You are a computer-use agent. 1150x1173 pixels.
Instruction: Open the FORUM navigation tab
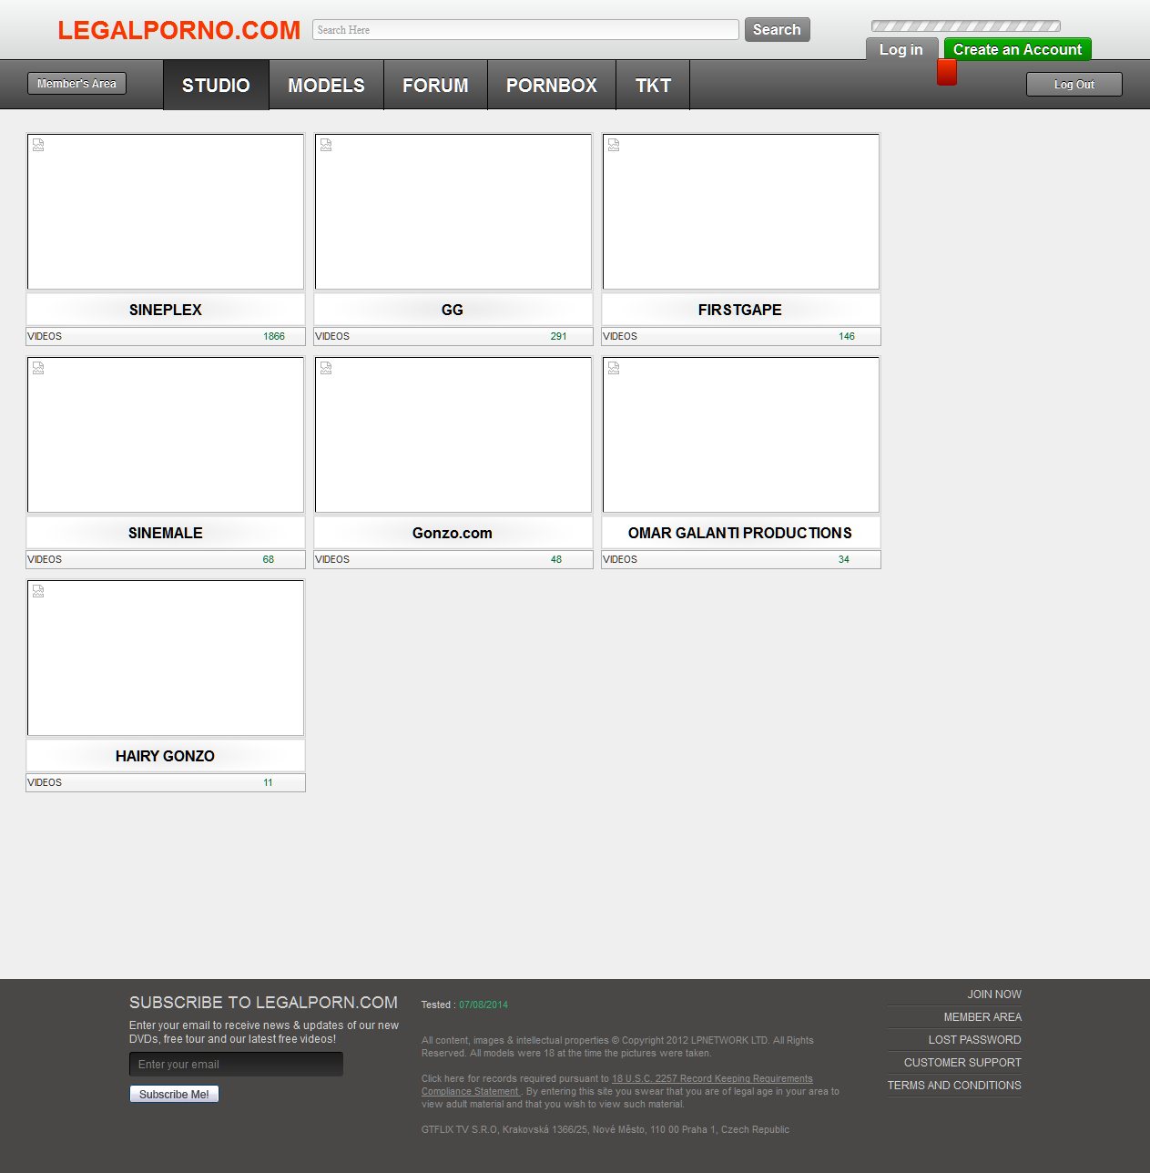(435, 86)
